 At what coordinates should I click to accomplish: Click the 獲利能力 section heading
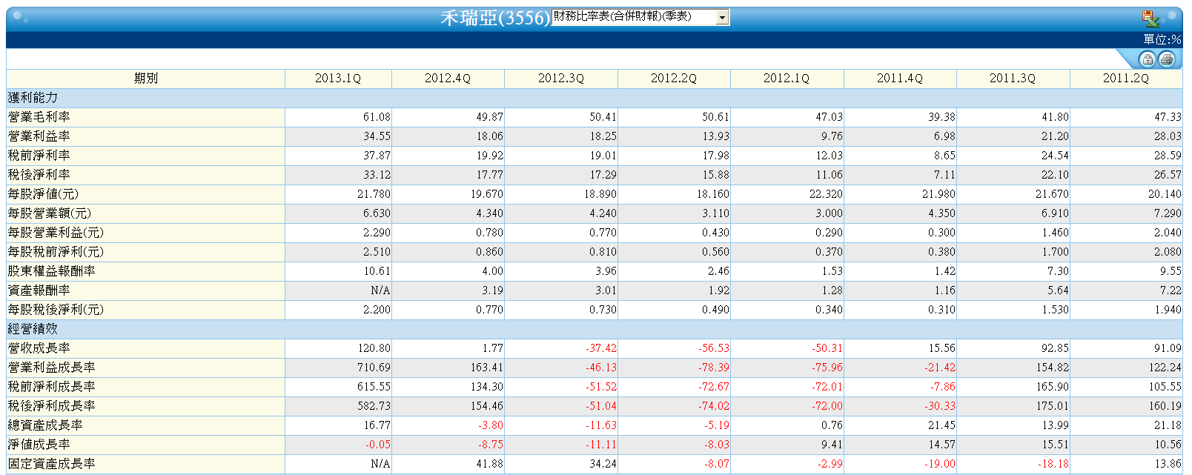[33, 98]
